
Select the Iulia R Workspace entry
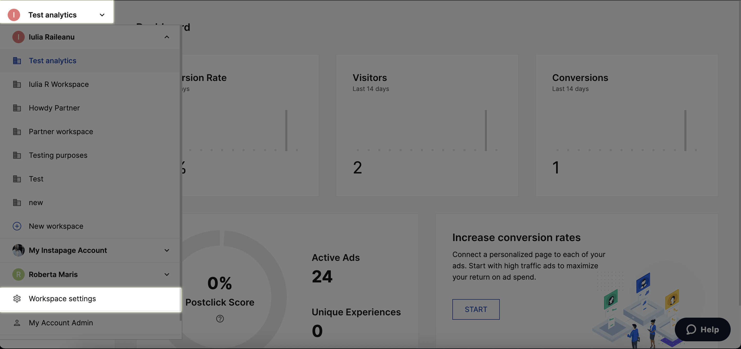click(59, 85)
